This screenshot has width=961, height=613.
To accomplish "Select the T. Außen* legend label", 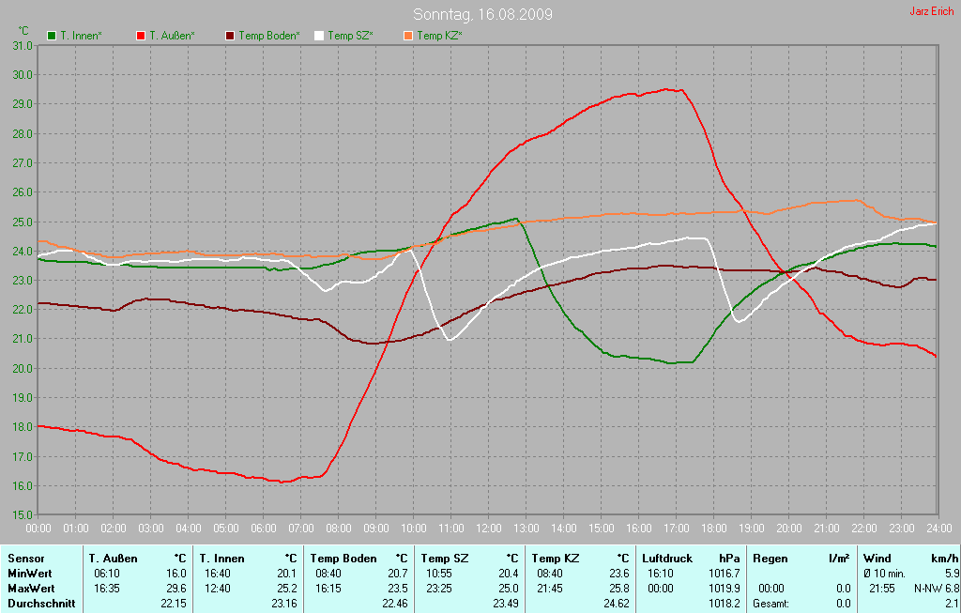I will pyautogui.click(x=173, y=36).
